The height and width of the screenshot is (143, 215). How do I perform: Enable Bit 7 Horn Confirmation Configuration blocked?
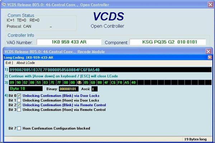click(x=19, y=128)
